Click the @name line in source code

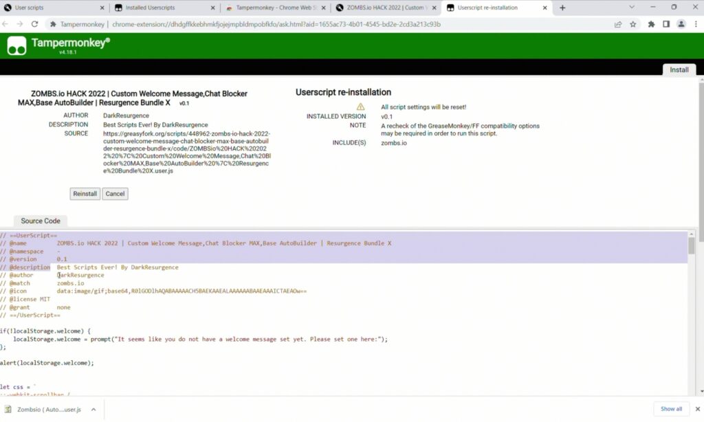(196, 243)
